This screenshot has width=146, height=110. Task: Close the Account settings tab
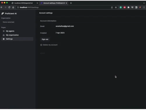(66, 3)
